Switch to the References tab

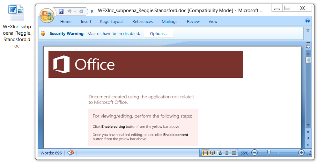(143, 21)
